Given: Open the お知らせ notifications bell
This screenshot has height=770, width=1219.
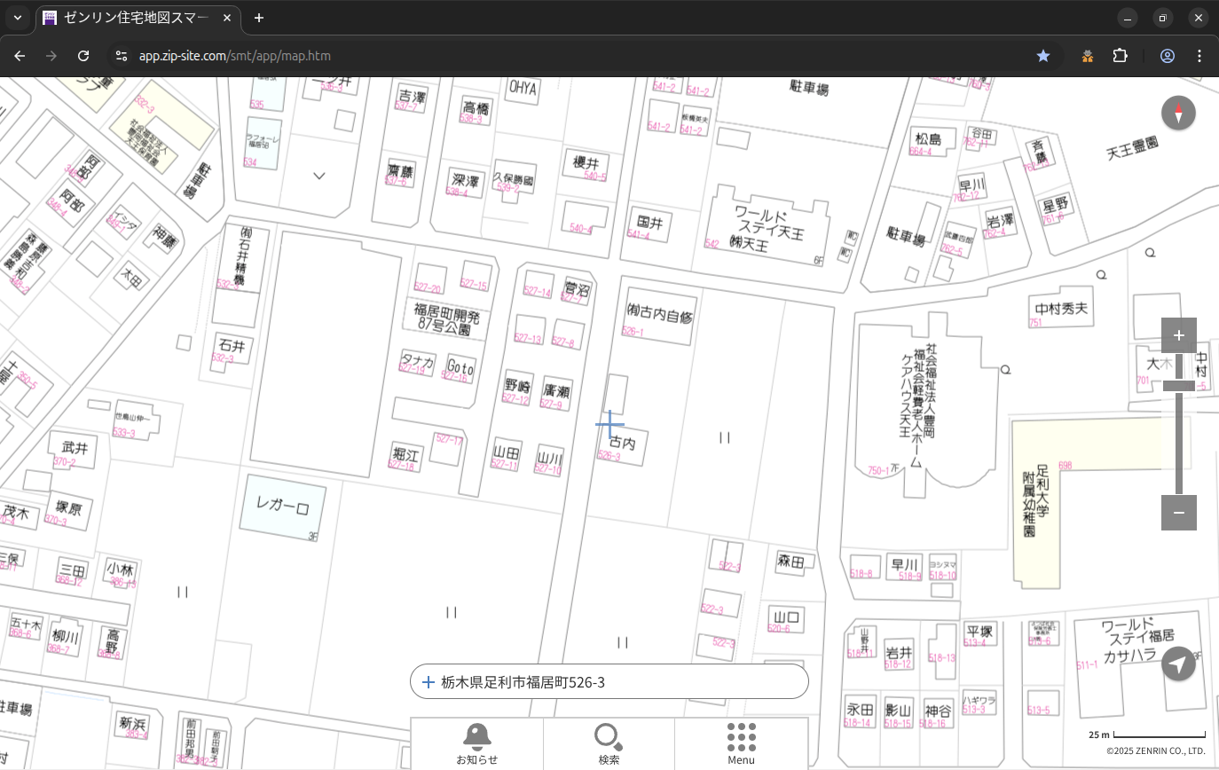Looking at the screenshot, I should tap(476, 743).
